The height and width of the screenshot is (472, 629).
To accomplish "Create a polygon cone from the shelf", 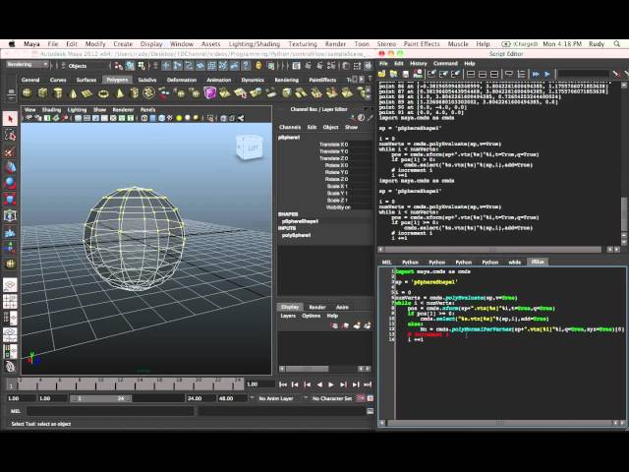I will 73,93.
